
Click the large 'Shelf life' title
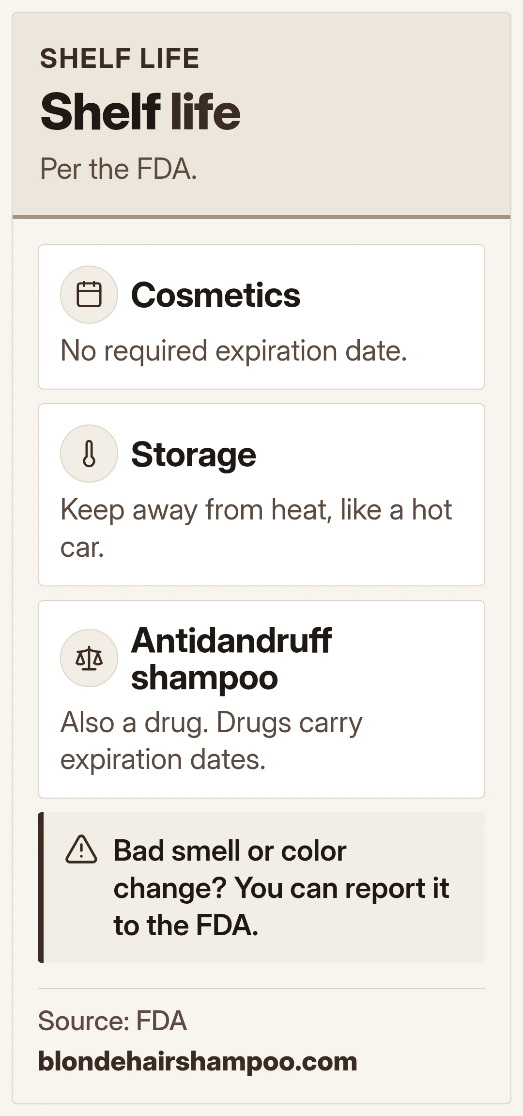coord(140,112)
